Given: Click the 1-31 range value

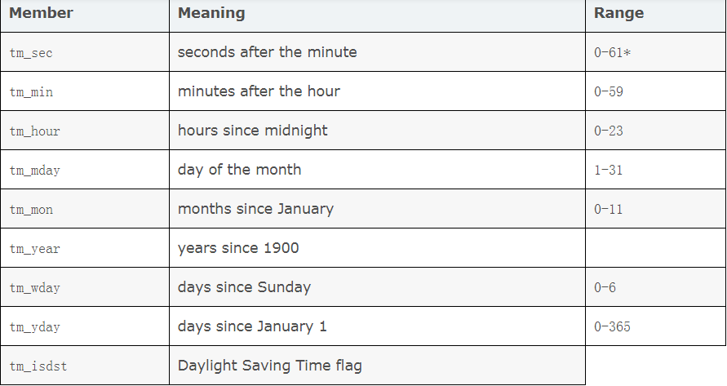Looking at the screenshot, I should (x=609, y=170).
